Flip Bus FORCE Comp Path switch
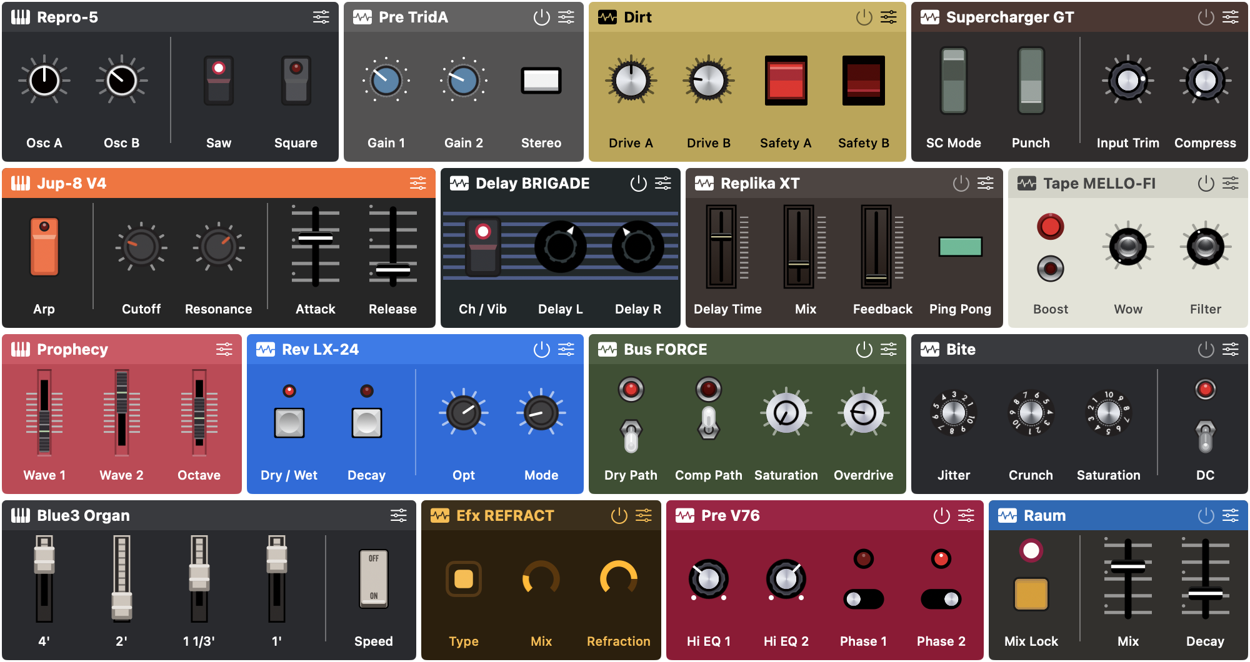Image resolution: width=1250 pixels, height=662 pixels. point(709,423)
